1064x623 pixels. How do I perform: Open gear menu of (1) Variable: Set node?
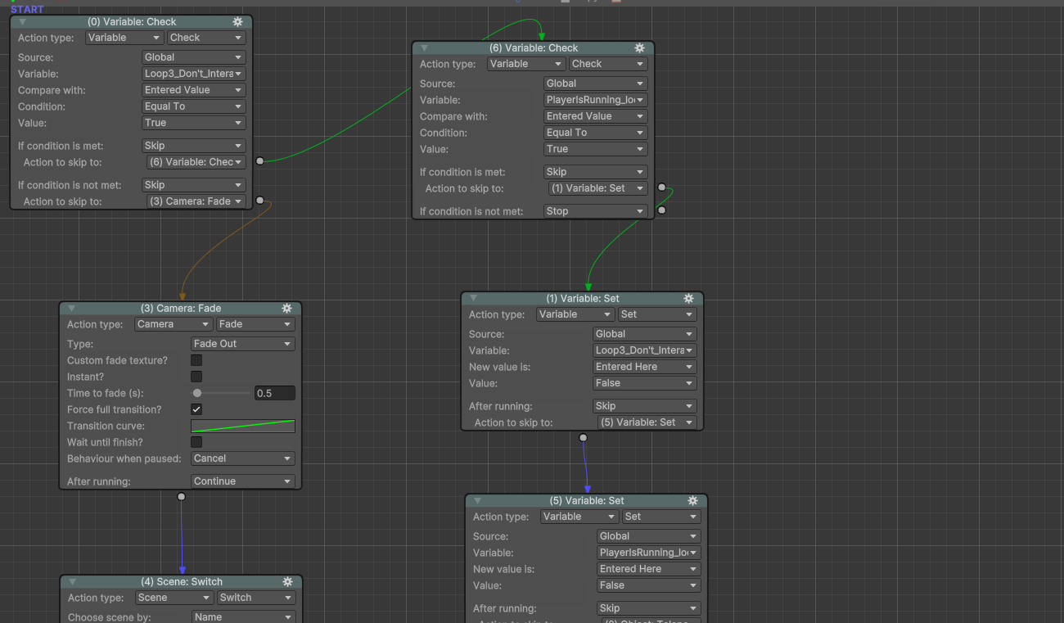pos(688,299)
